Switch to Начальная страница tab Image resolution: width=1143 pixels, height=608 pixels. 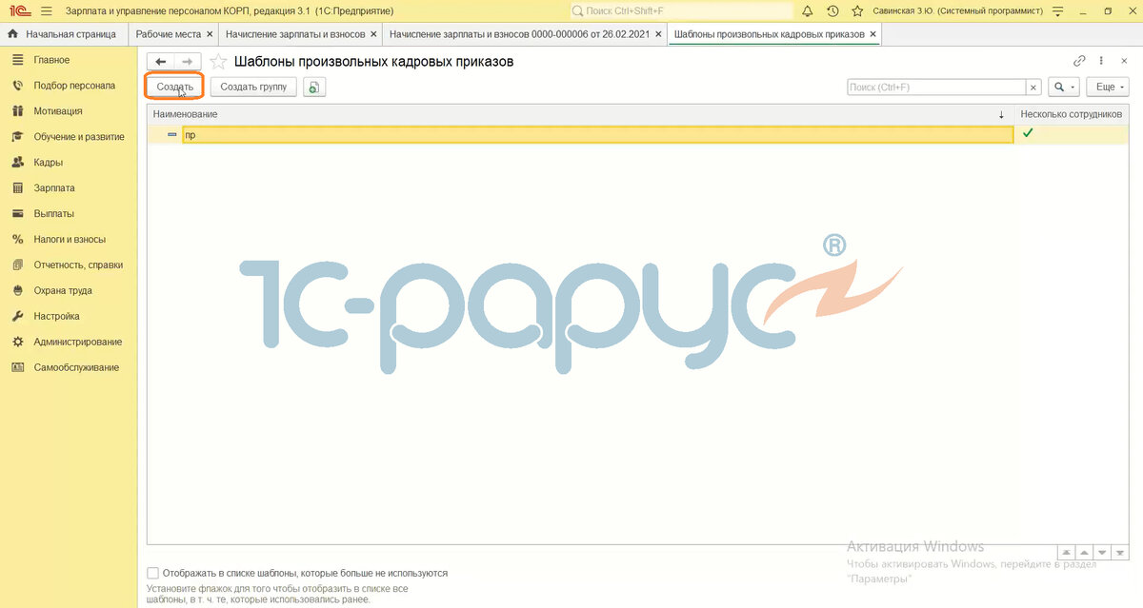63,33
